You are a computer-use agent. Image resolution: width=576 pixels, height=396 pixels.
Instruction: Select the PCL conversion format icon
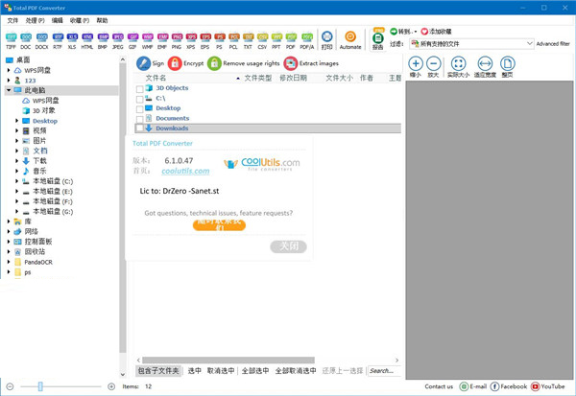coord(233,40)
